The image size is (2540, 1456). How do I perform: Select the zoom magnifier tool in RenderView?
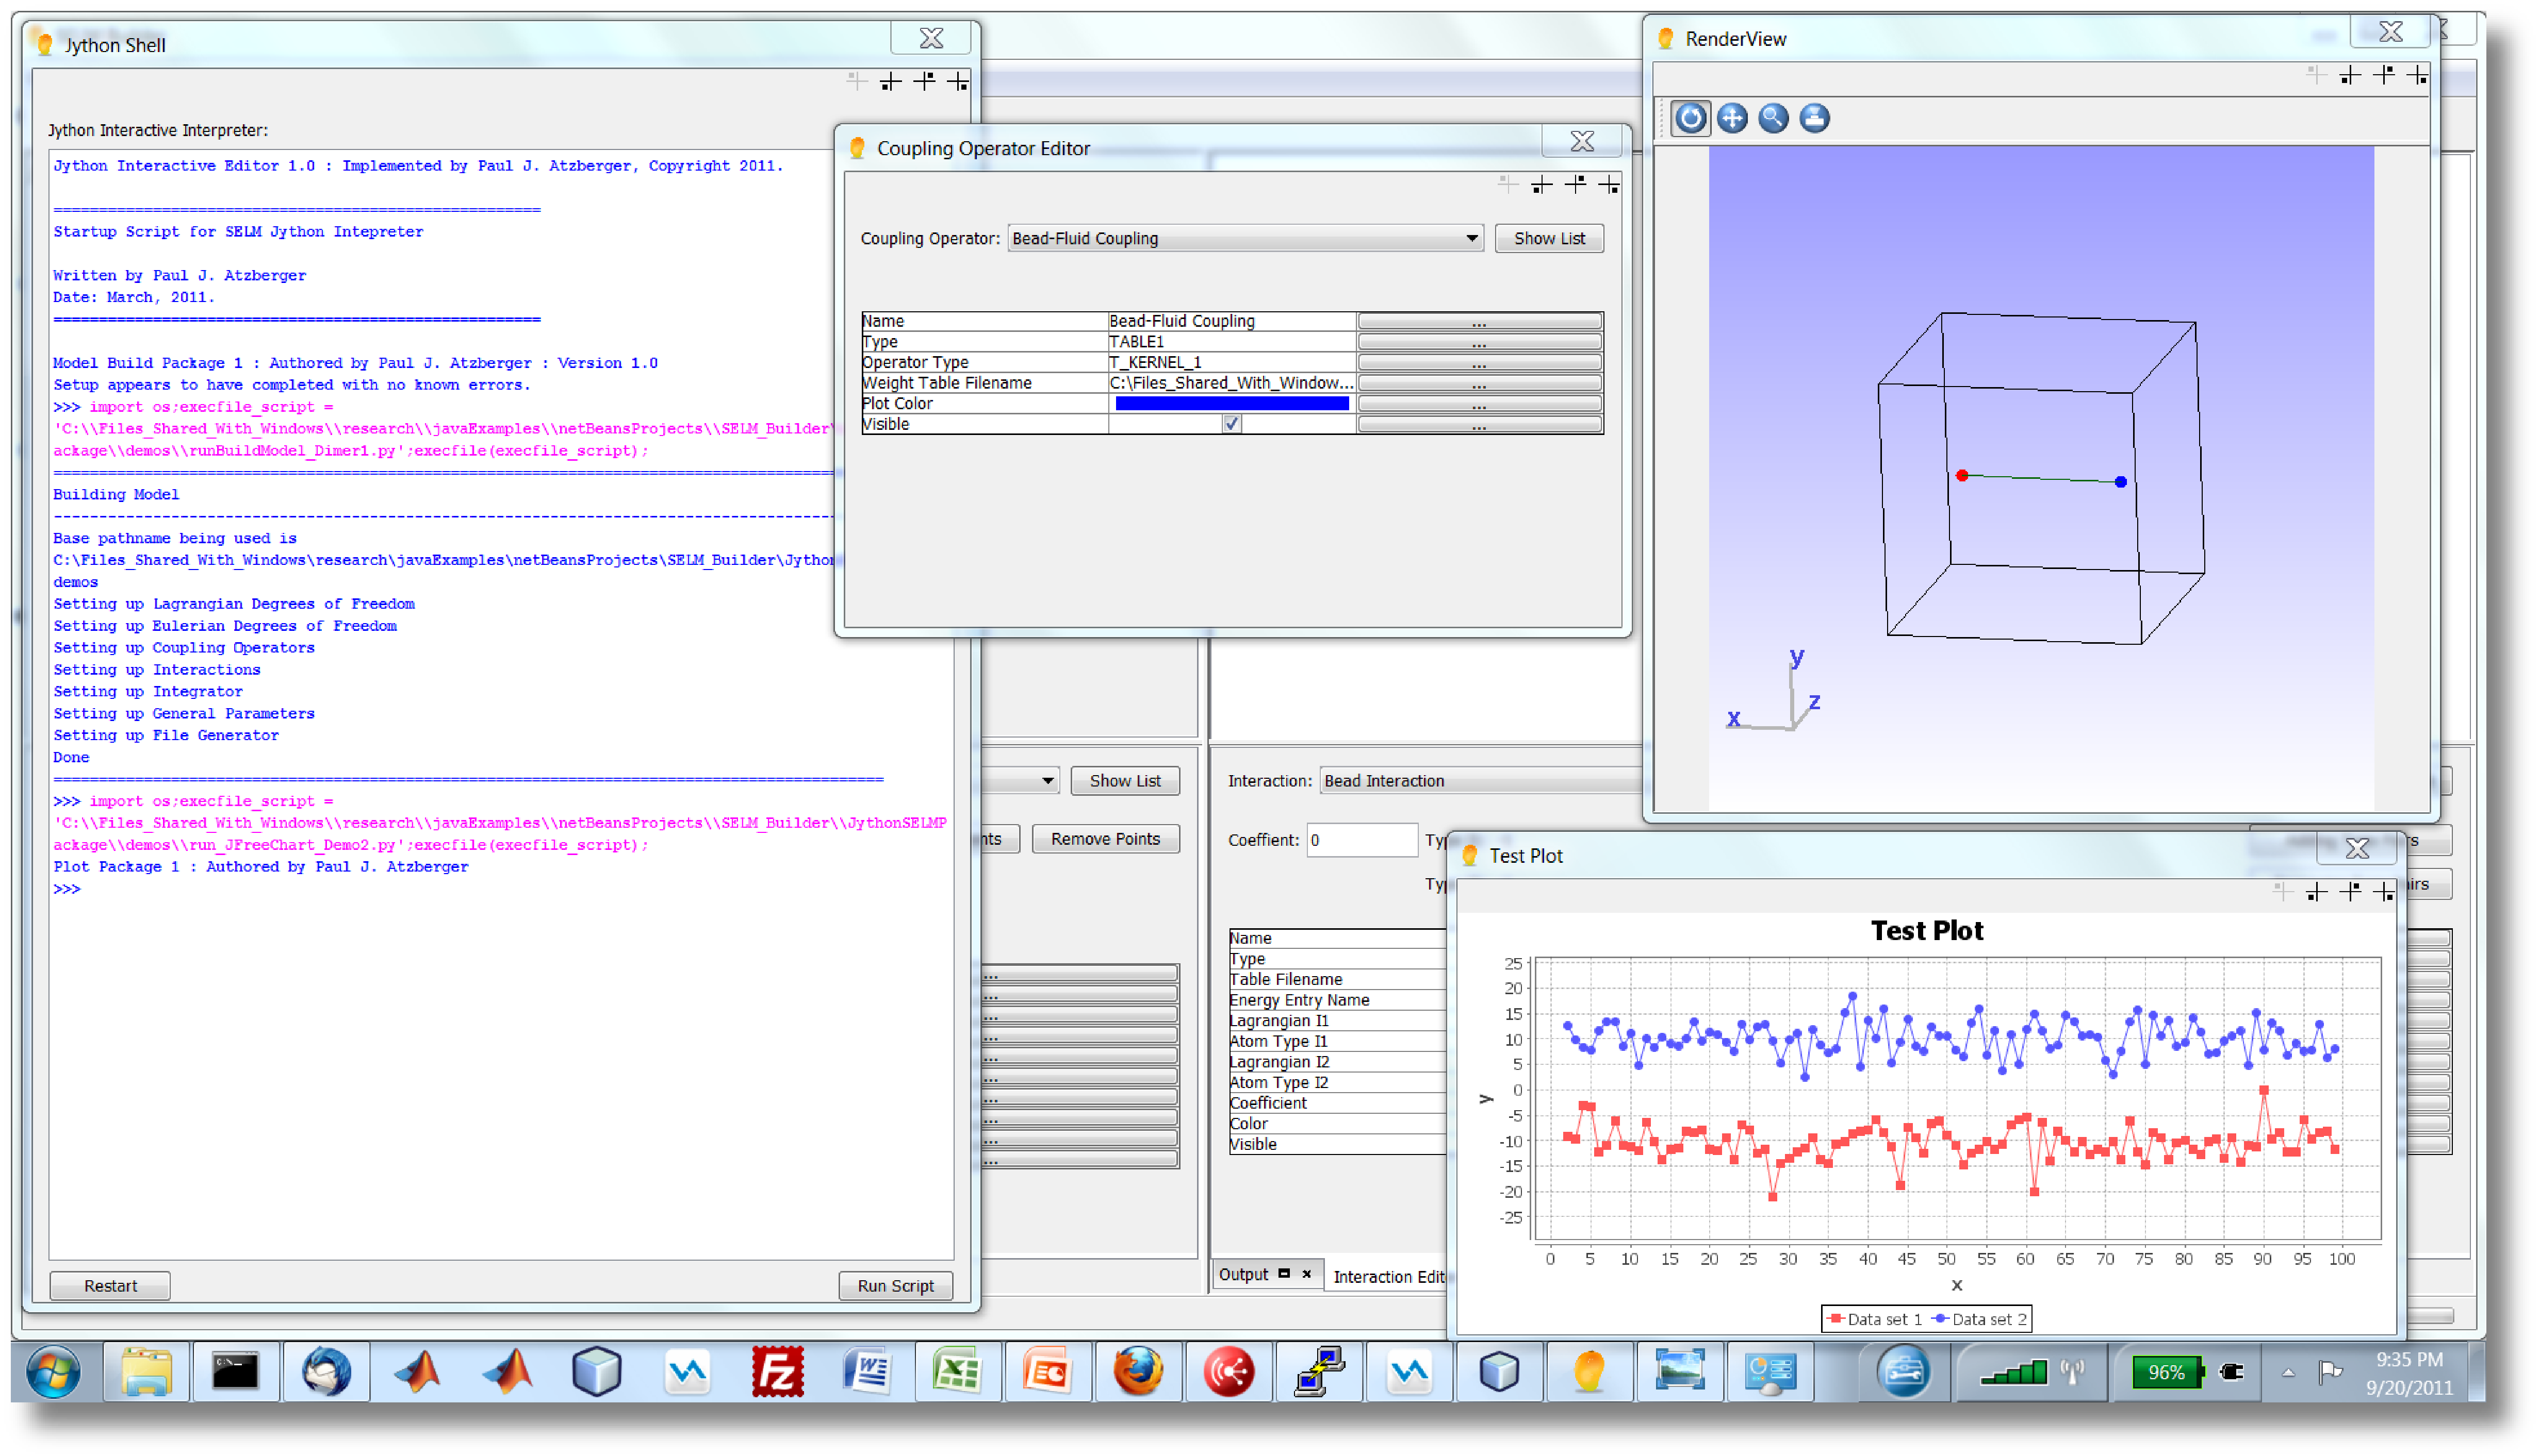click(1774, 118)
